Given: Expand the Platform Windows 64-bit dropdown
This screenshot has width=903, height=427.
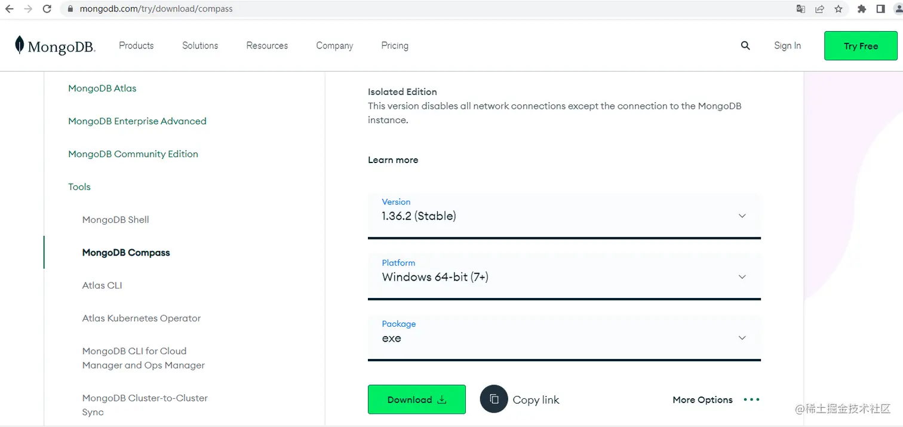Looking at the screenshot, I should [564, 277].
